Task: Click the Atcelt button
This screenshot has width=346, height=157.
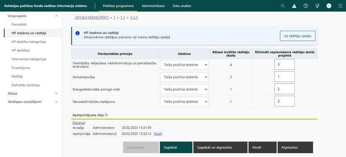Action: (263, 147)
